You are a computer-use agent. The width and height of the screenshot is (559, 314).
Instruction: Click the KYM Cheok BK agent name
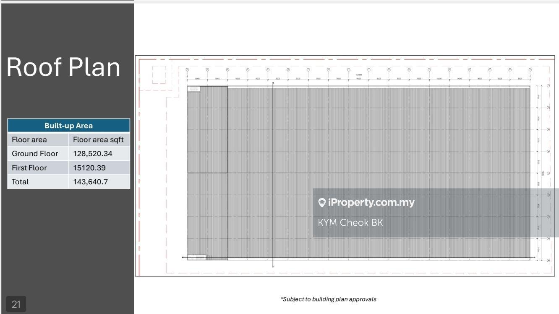[350, 223]
